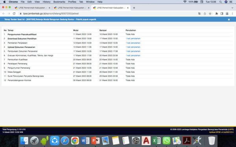Open AutoCAD from the Dock
The width and height of the screenshot is (236, 147).
[146, 141]
